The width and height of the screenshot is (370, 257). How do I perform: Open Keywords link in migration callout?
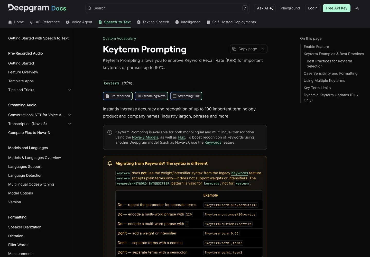click(239, 173)
